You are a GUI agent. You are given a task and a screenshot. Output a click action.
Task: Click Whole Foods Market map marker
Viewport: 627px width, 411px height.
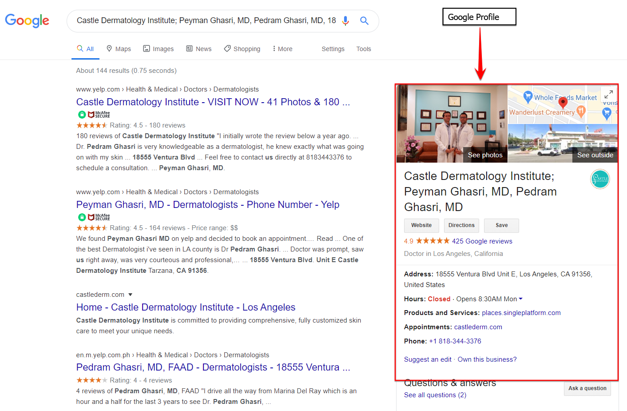[528, 96]
